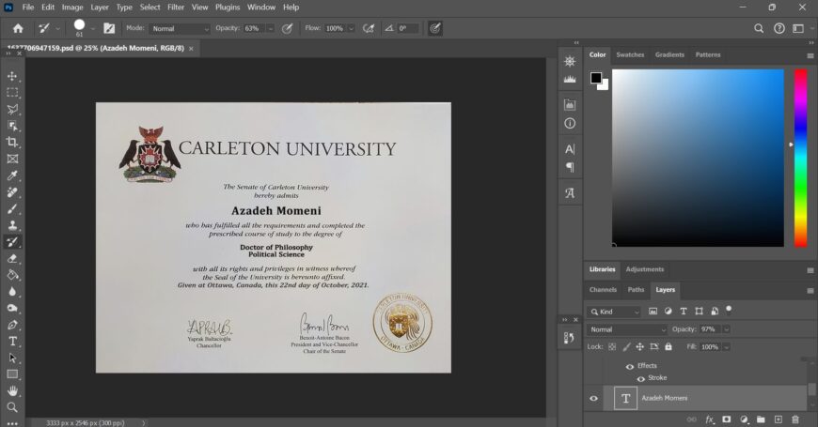Toggle lock all padlock

[669, 347]
